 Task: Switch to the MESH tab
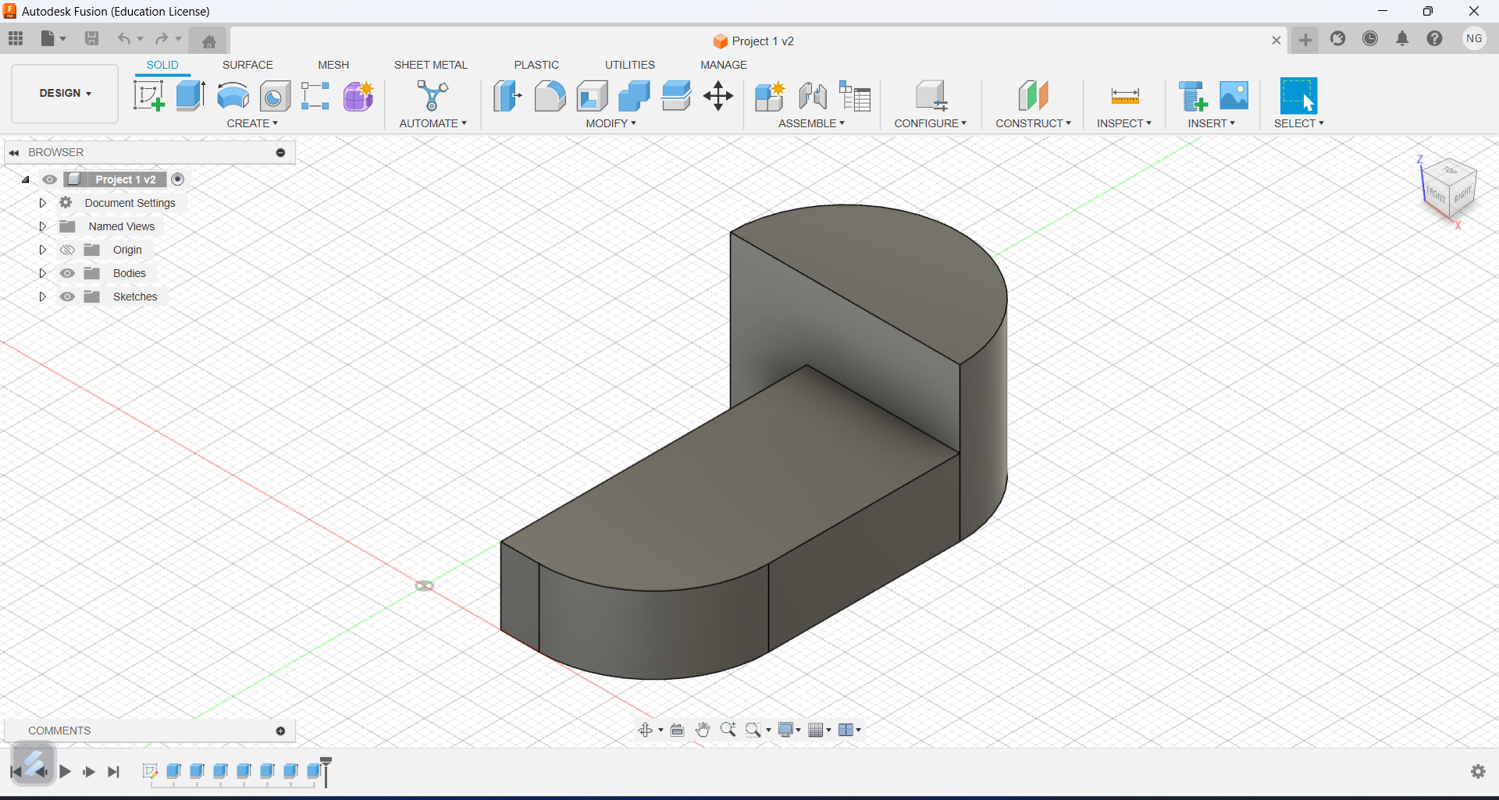pos(333,65)
